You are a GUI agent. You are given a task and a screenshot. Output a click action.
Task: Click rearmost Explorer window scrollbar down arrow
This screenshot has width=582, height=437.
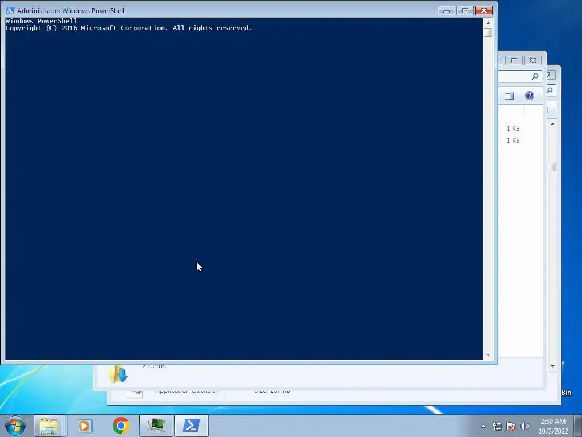(552, 366)
